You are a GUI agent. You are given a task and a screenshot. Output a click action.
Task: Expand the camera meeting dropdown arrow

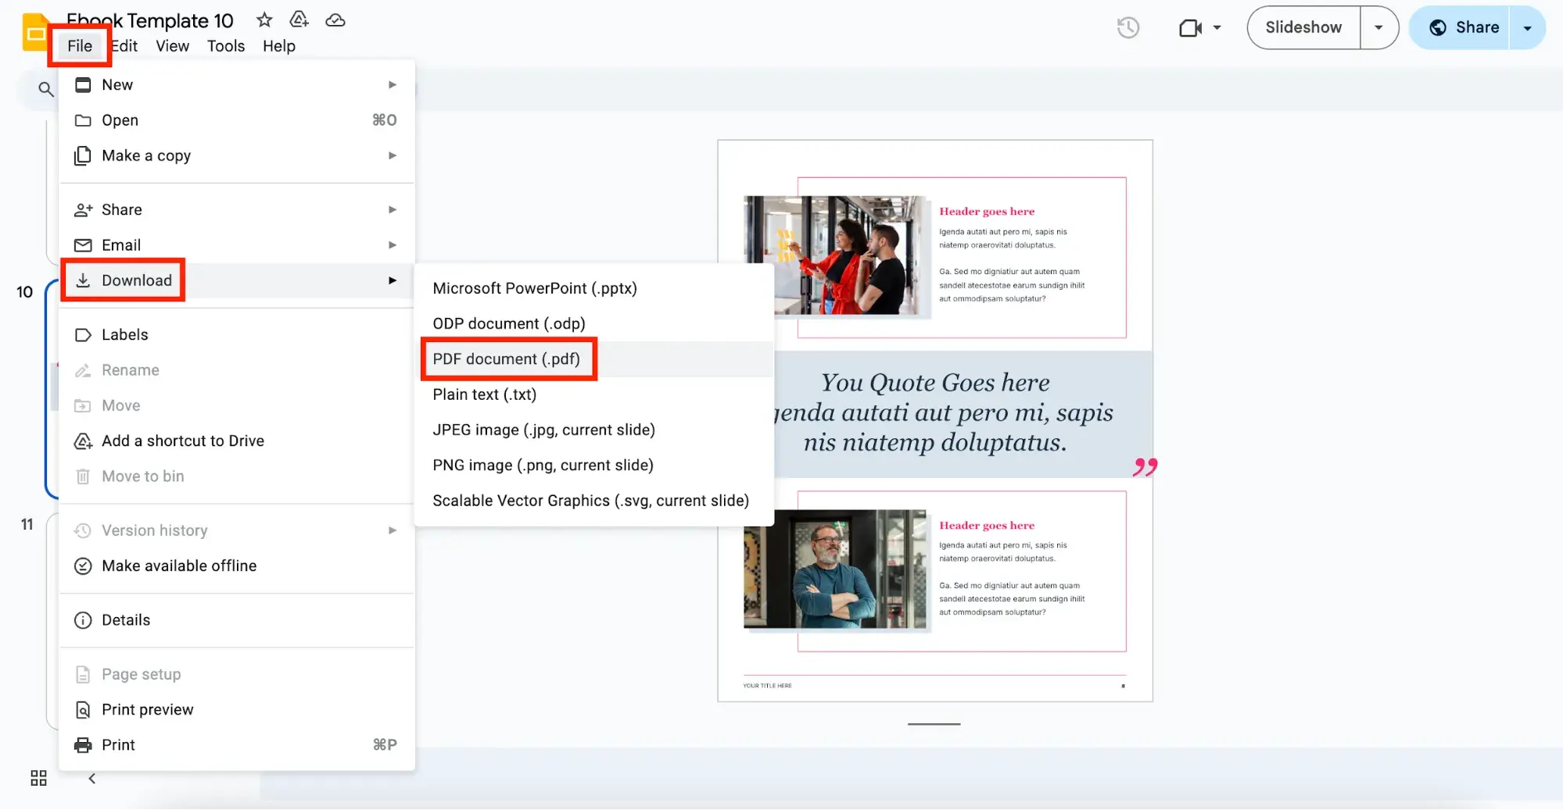(1217, 28)
